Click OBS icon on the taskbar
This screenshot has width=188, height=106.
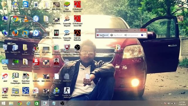pos(62,103)
